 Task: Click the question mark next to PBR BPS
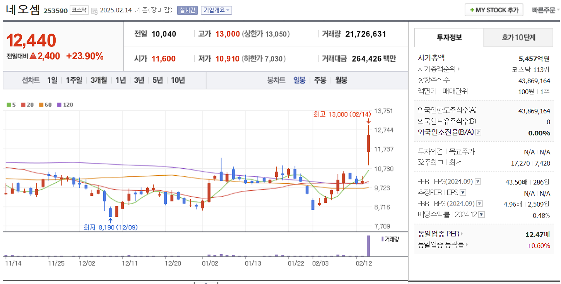pyautogui.click(x=479, y=204)
